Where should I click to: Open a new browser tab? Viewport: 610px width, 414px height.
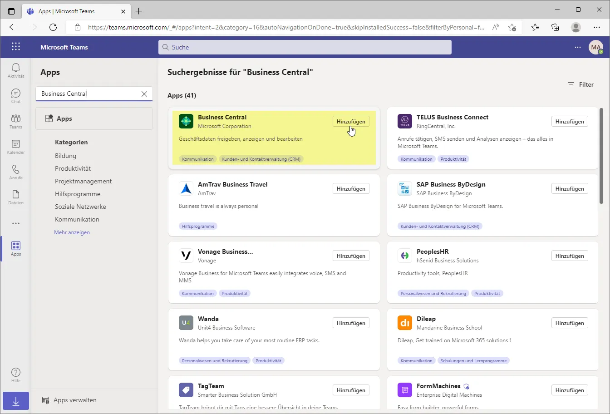coord(139,11)
